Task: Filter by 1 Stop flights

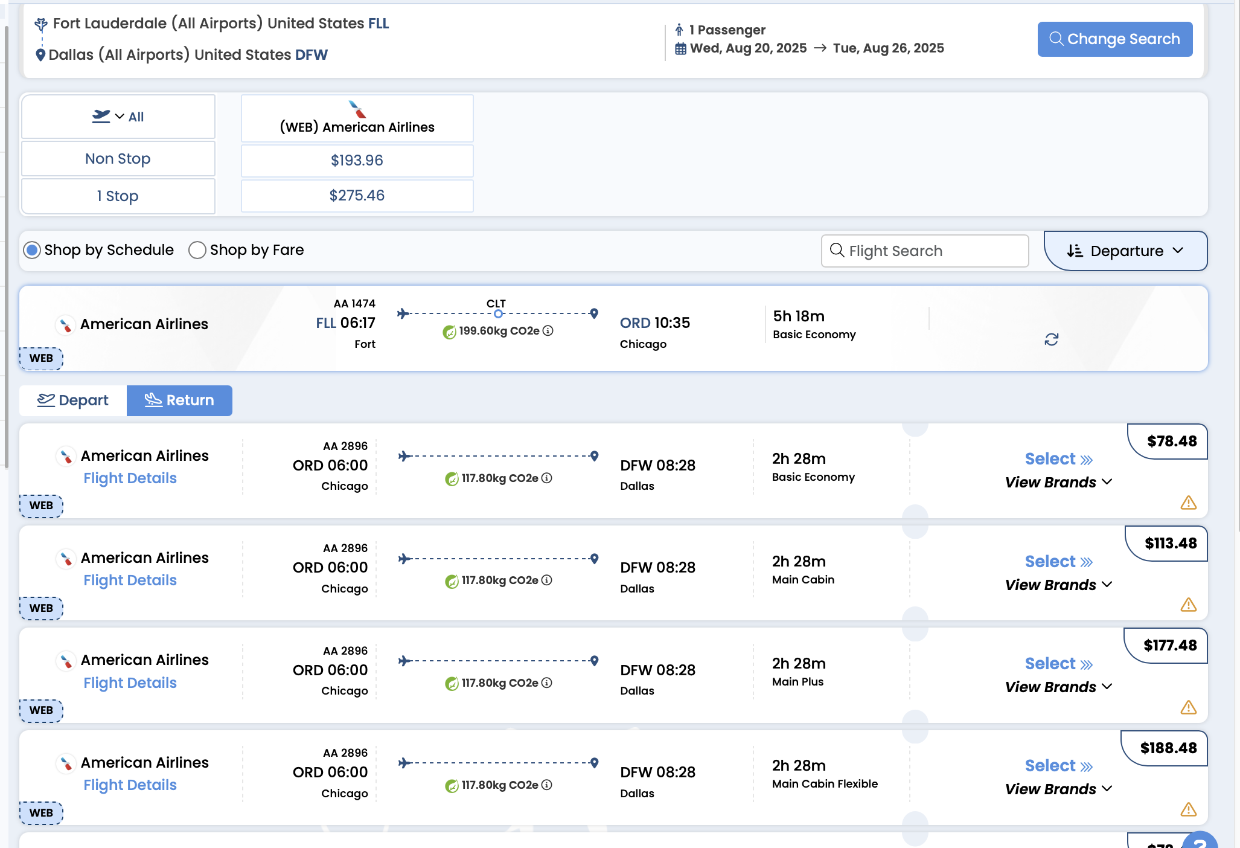Action: pyautogui.click(x=118, y=196)
